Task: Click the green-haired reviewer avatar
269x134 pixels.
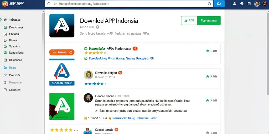Action: click(88, 75)
